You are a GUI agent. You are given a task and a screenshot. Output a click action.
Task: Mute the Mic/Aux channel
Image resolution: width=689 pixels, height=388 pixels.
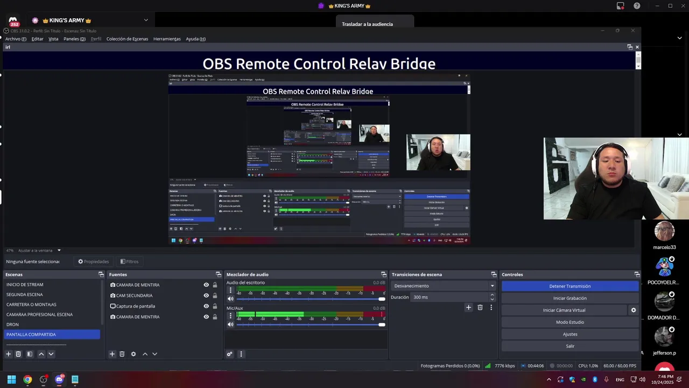230,324
